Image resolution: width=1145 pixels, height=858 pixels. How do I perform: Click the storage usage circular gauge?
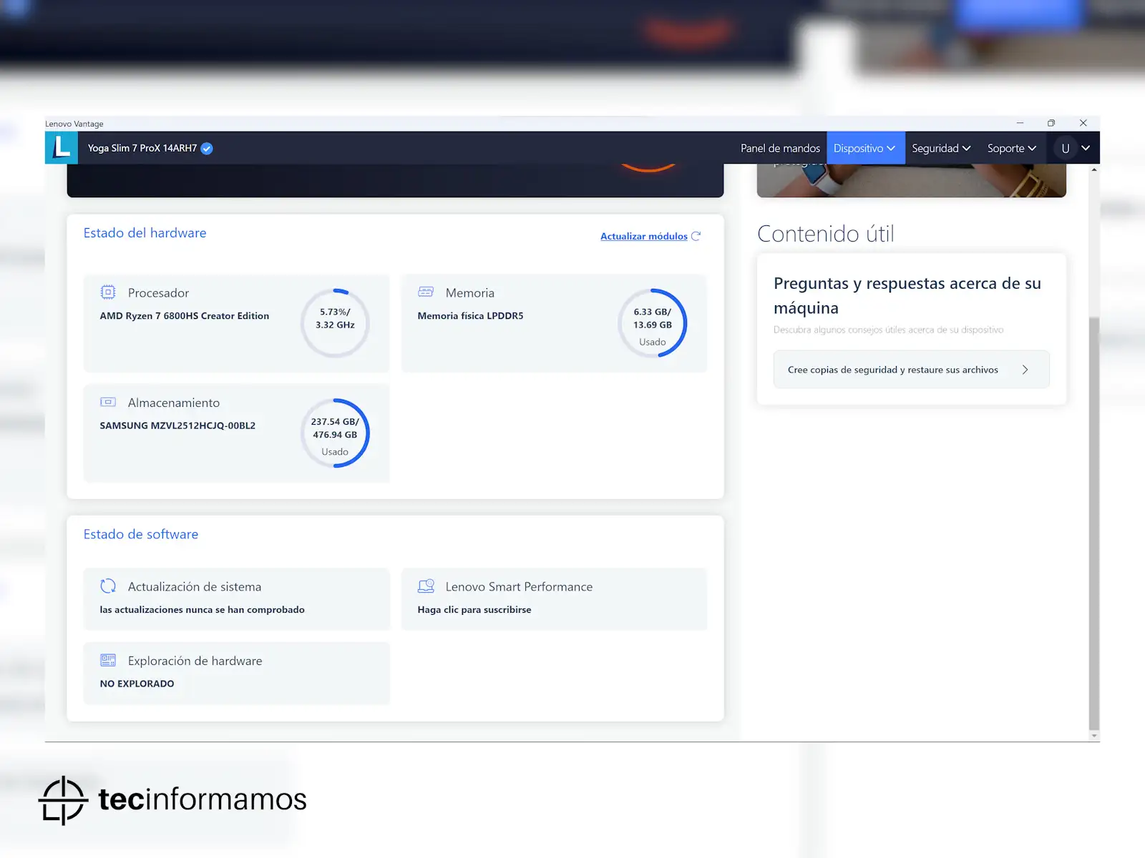click(x=335, y=433)
